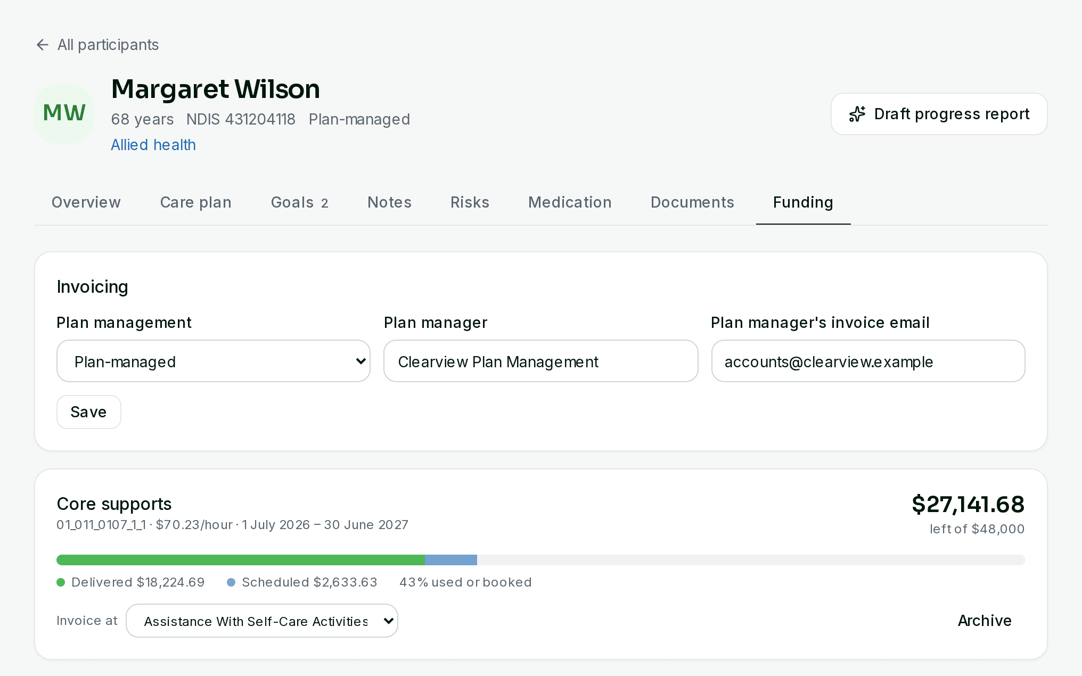Click the 68 years age text
1082x676 pixels.
(142, 119)
